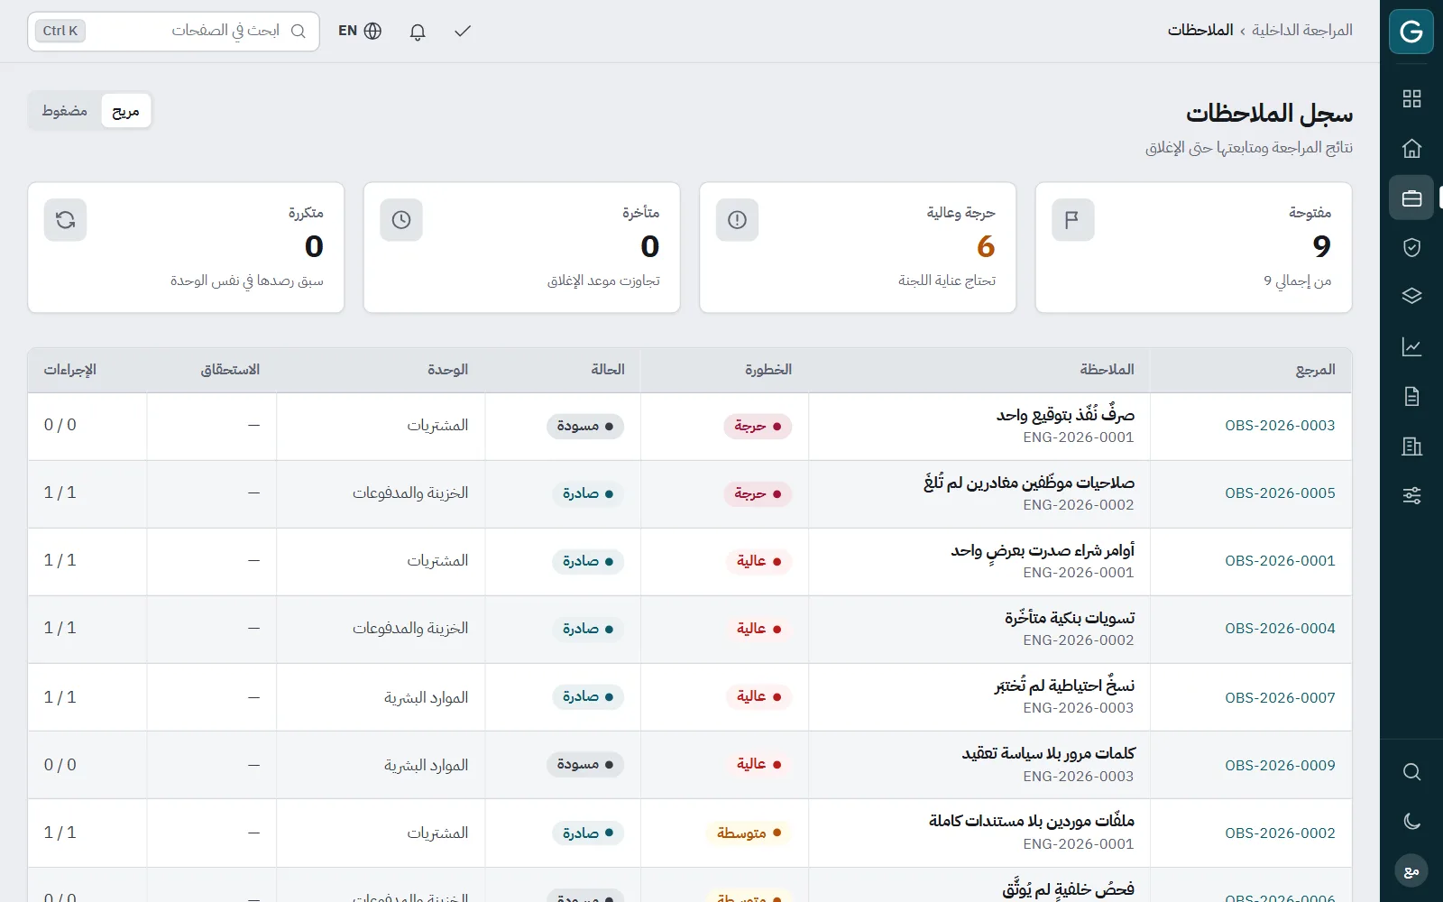Click the sidebar search magnifier icon
1443x902 pixels.
pyautogui.click(x=1411, y=772)
